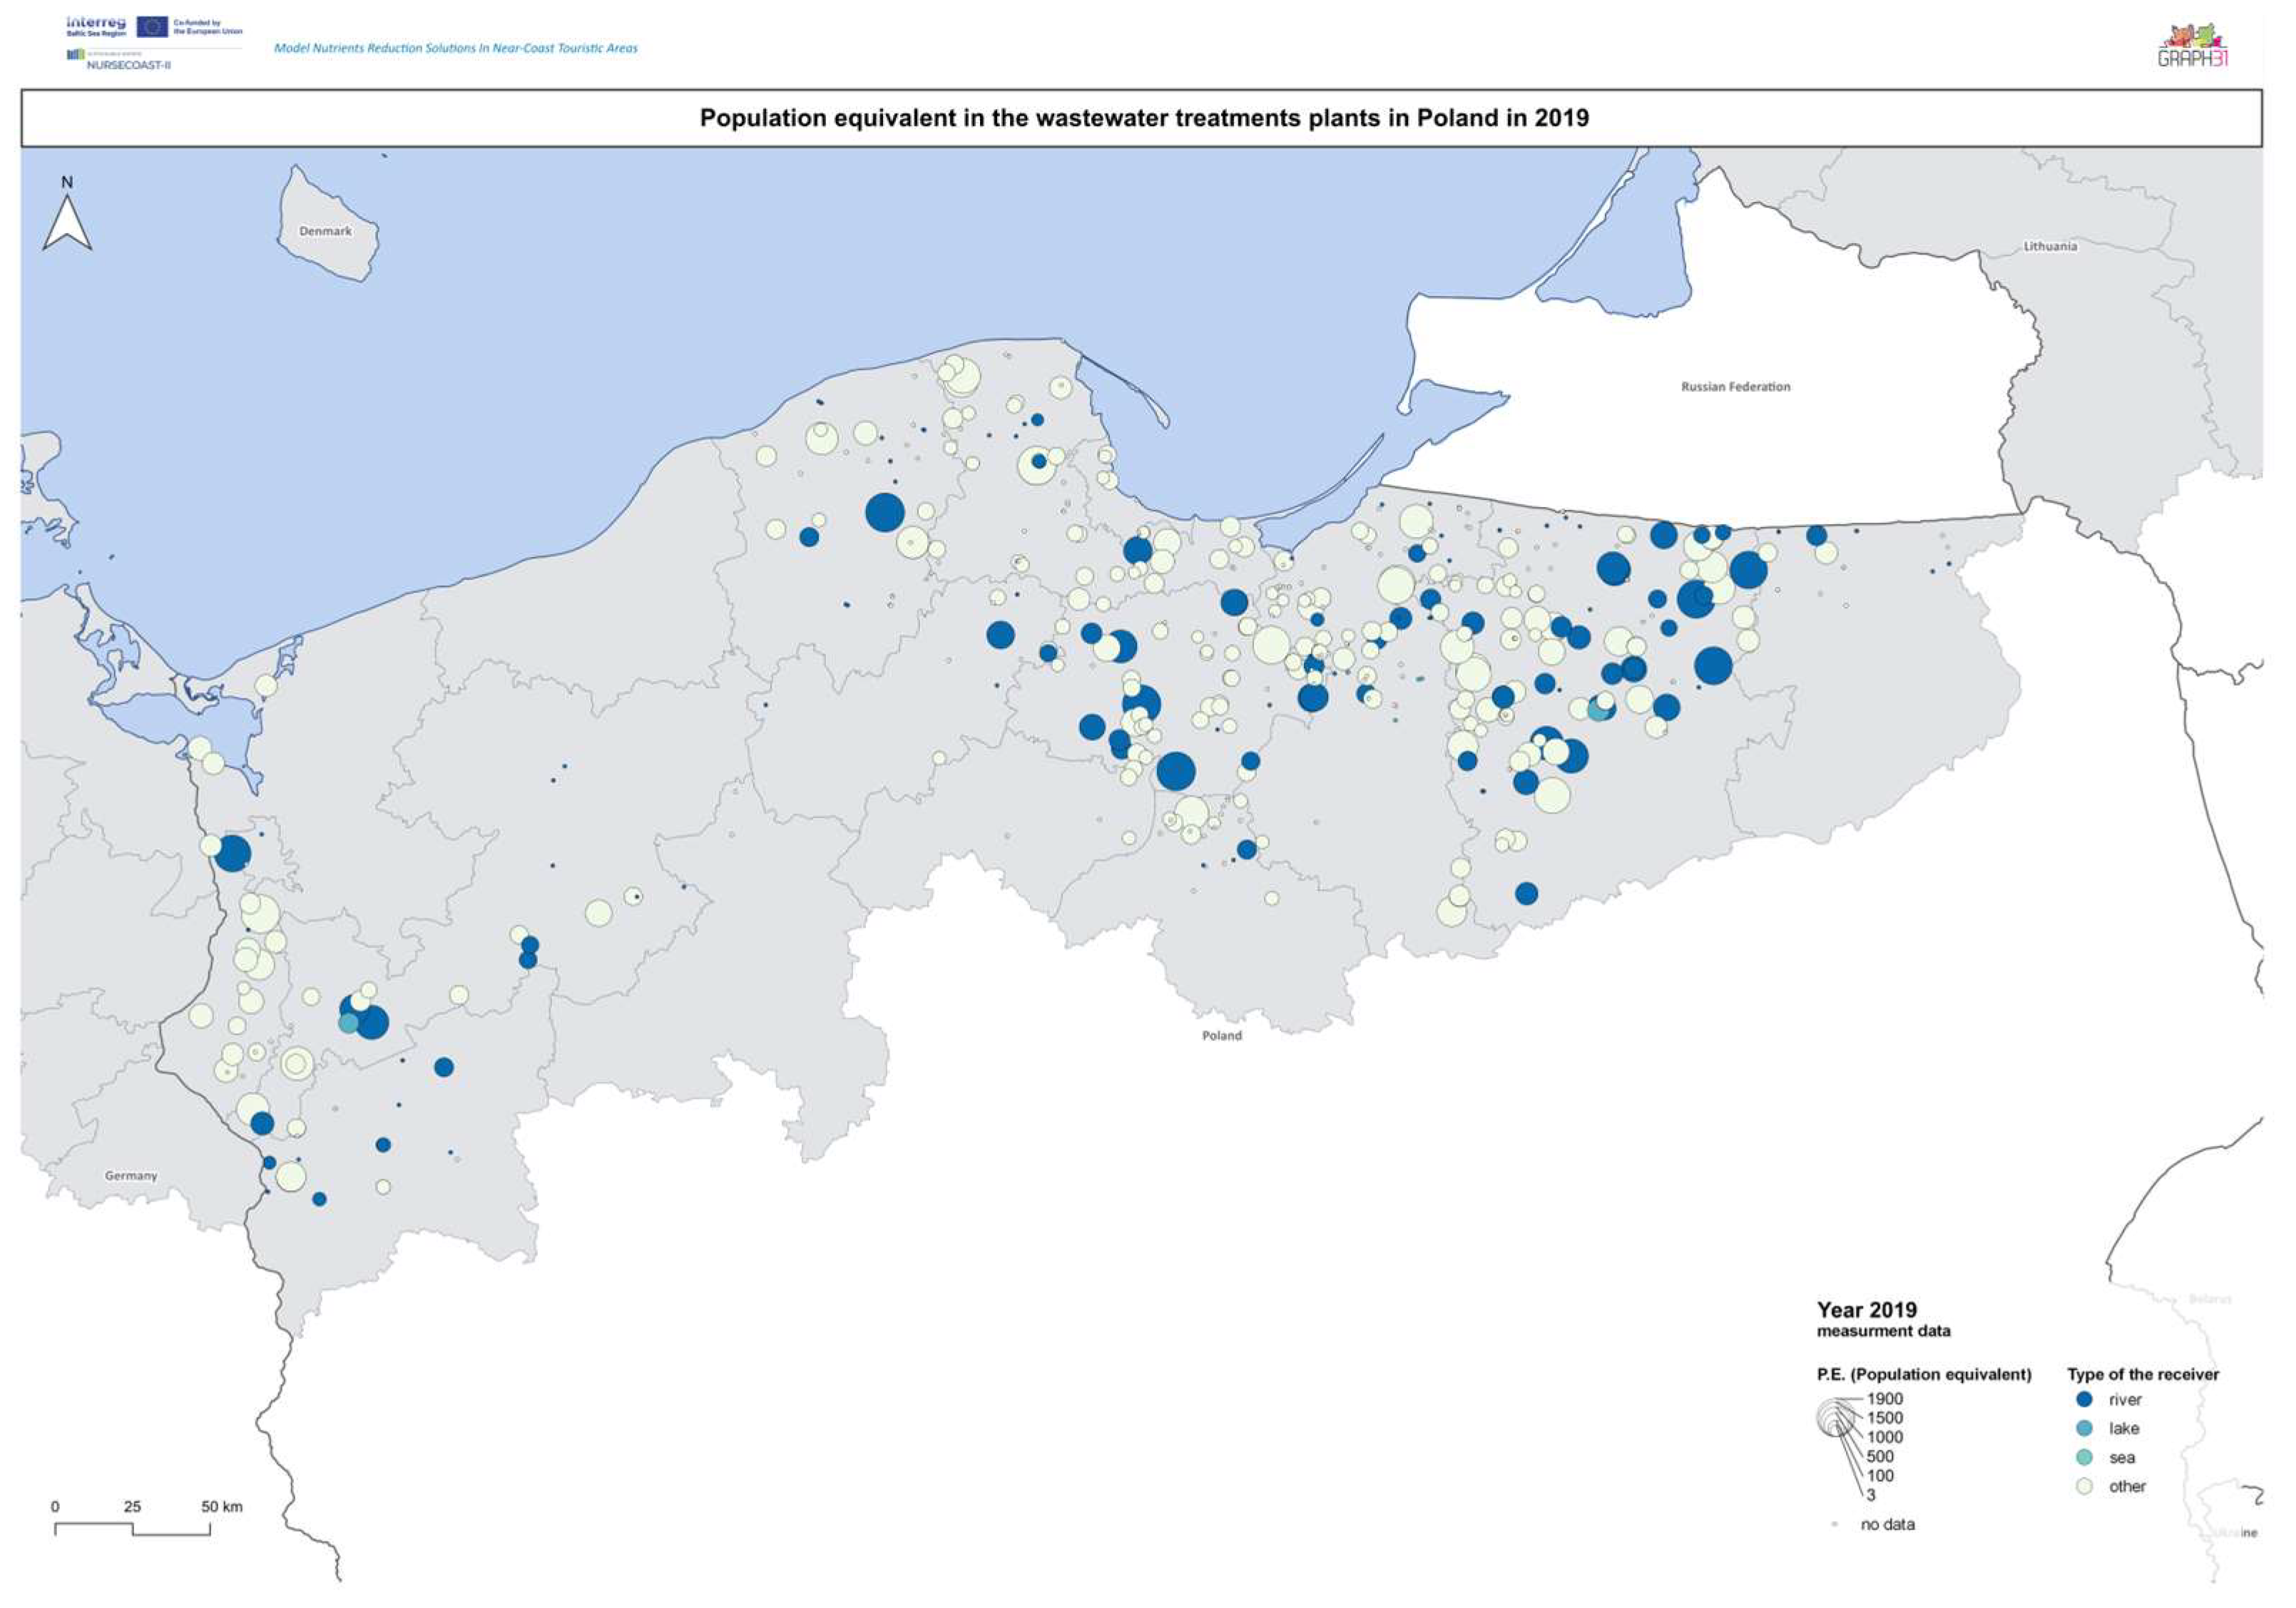This screenshot has height=1608, width=2296.
Task: Click the European Union flag emblem
Action: coord(152,26)
